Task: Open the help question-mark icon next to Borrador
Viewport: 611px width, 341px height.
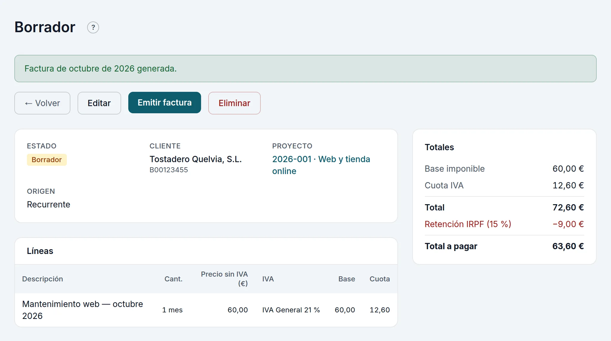Action: pyautogui.click(x=93, y=27)
